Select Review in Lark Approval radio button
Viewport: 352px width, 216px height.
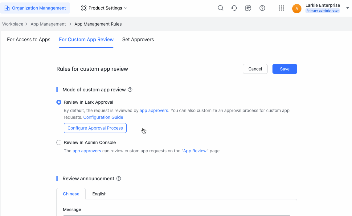[x=59, y=102]
